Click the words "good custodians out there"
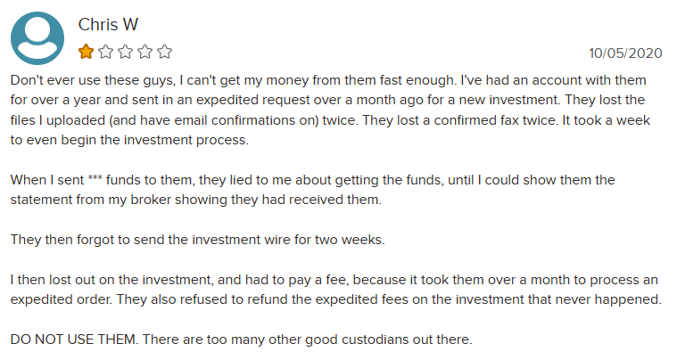Screen dimensions: 677x360 click(388, 340)
